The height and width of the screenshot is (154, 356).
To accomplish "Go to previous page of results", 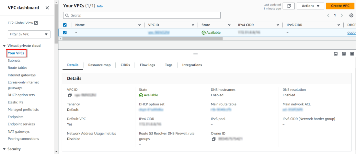I will [x=328, y=15].
